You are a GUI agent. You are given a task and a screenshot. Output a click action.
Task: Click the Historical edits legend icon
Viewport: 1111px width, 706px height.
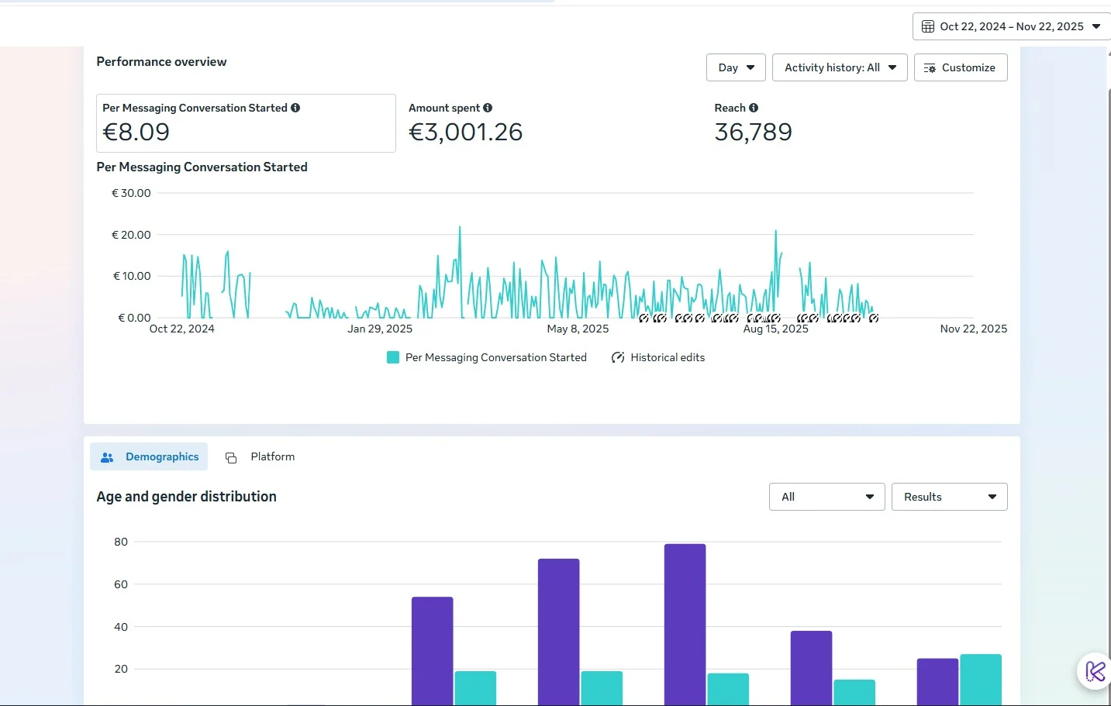pyautogui.click(x=618, y=357)
